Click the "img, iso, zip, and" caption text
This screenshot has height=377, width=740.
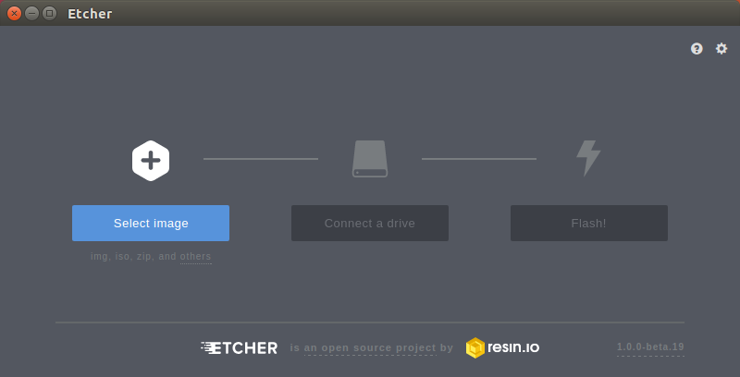(x=133, y=256)
